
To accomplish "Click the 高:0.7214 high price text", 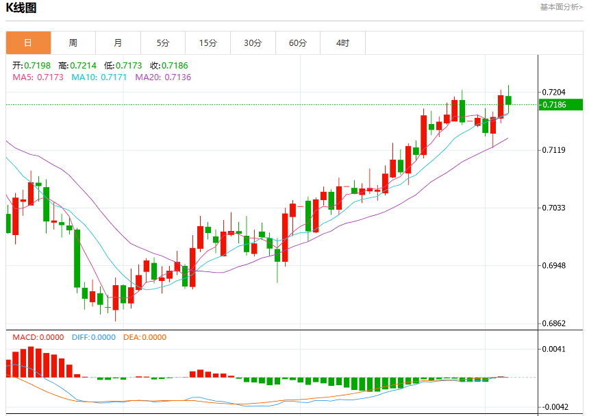I will pos(77,65).
